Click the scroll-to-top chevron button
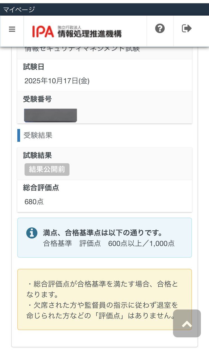The height and width of the screenshot is (351, 209). point(187,323)
